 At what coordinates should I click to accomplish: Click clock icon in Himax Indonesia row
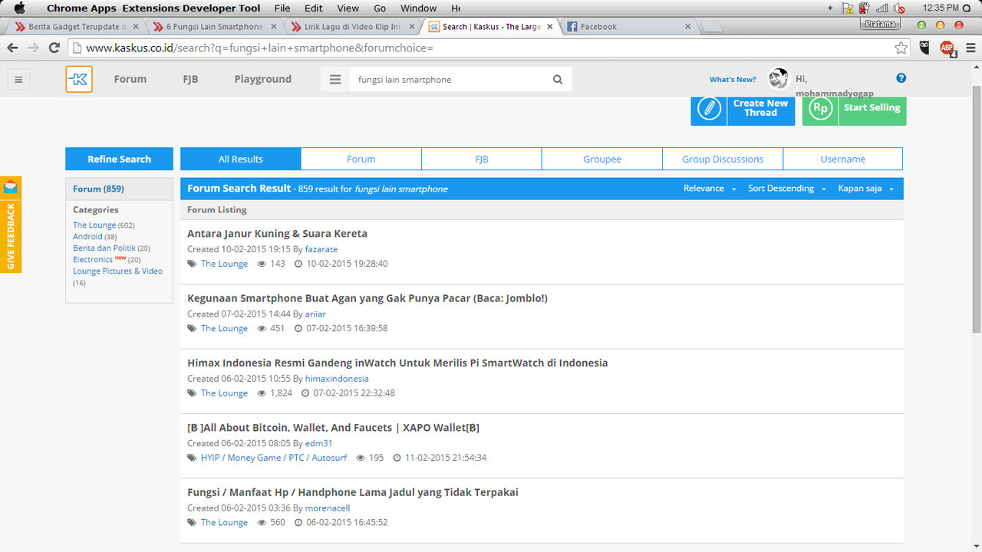pyautogui.click(x=305, y=393)
